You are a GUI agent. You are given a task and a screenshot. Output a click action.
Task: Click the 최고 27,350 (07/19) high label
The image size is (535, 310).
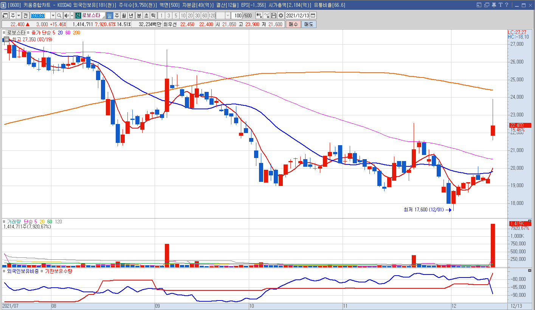[32, 39]
